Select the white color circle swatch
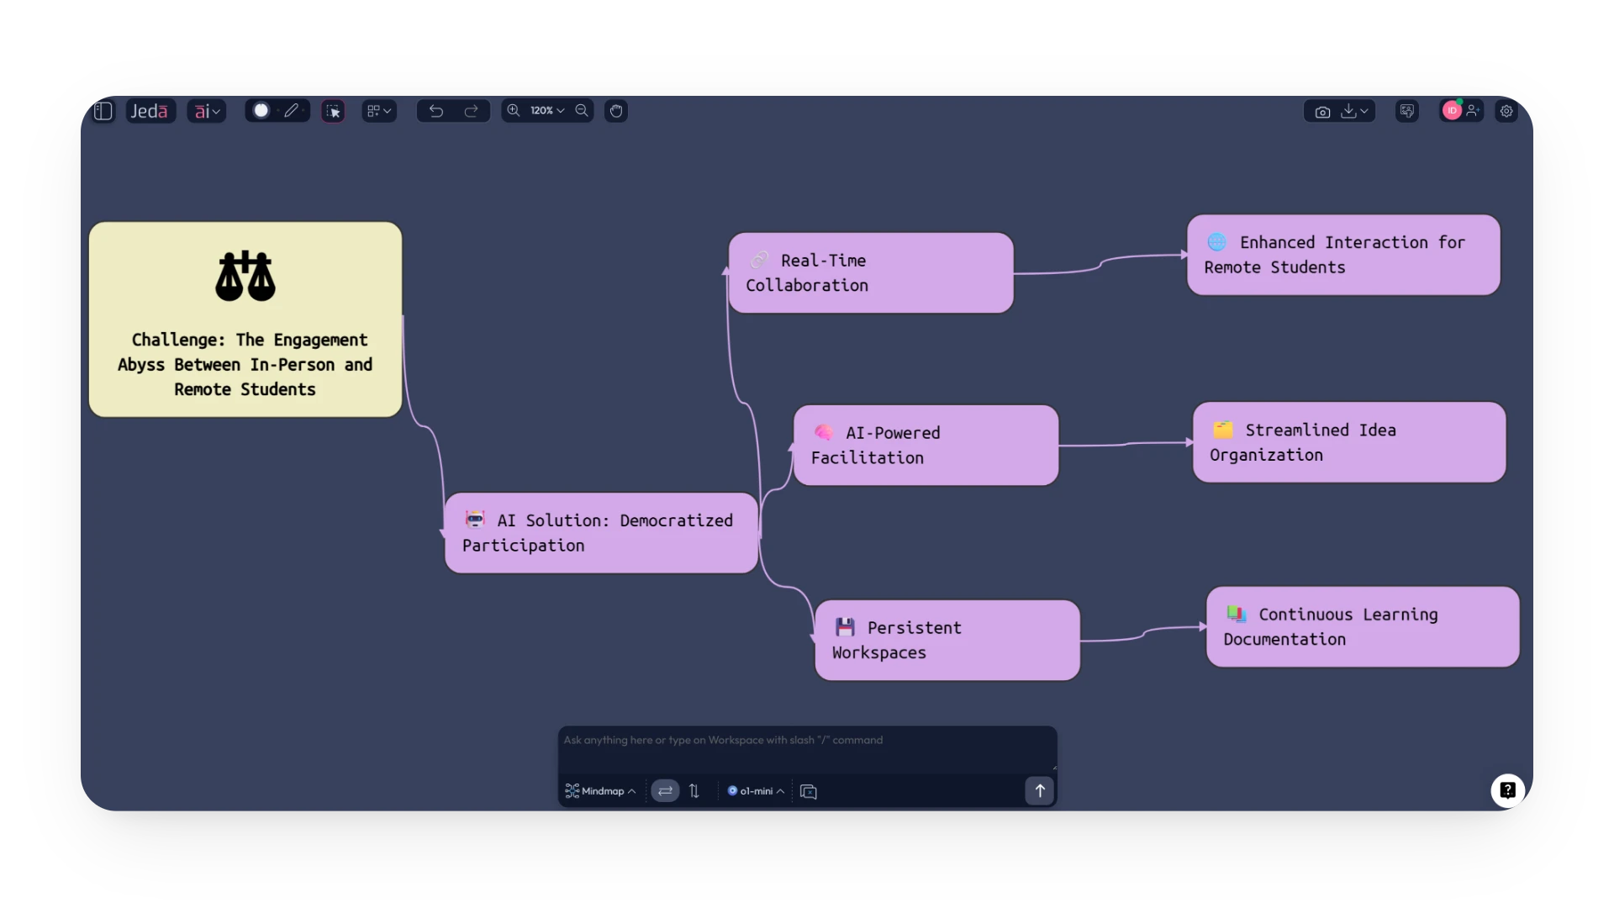The image size is (1614, 908). click(x=261, y=110)
